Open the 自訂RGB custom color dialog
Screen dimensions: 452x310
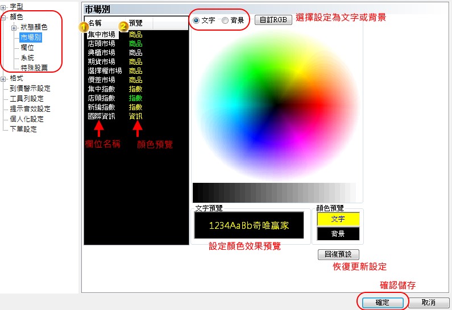pyautogui.click(x=273, y=20)
